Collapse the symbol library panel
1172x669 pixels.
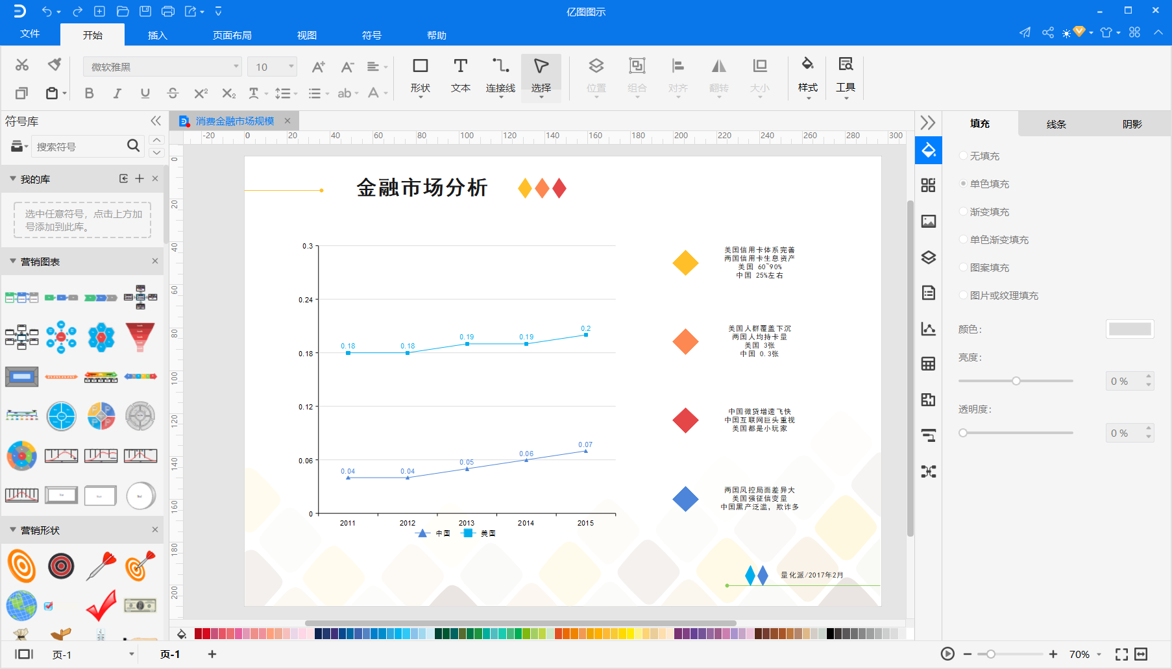pyautogui.click(x=156, y=121)
